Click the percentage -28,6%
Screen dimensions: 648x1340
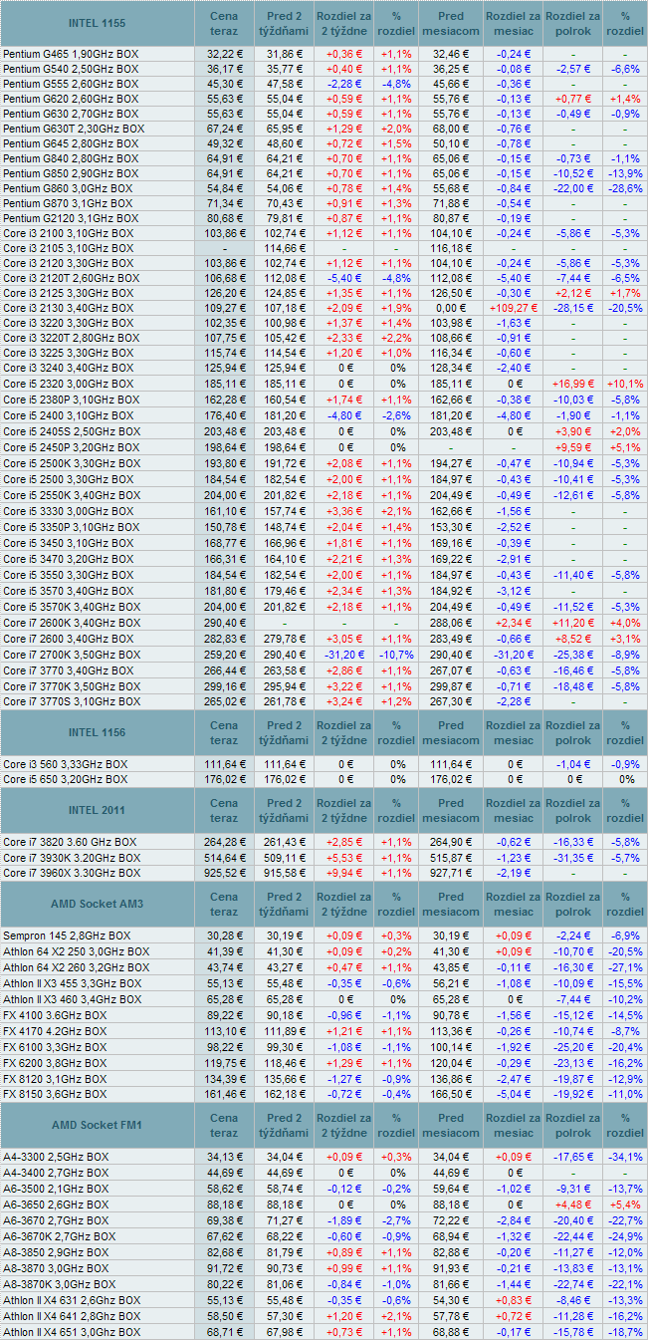point(624,188)
